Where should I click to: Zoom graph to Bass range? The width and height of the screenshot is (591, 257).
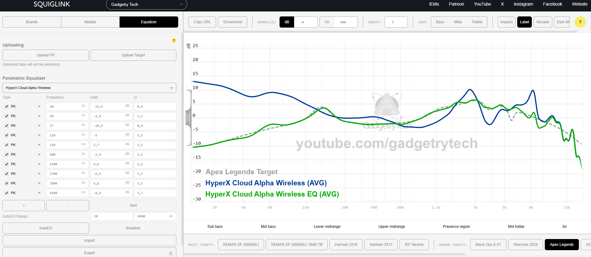pos(440,22)
